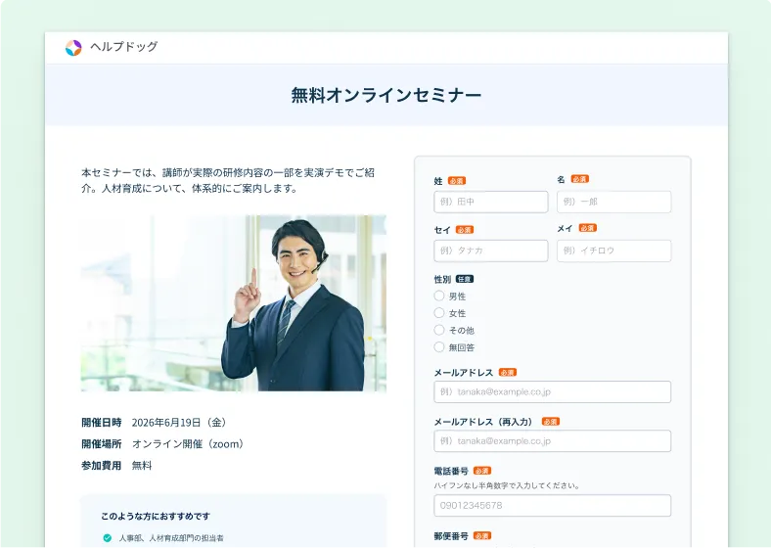Viewport: 771px width, 548px height.
Task: Click the ヘルプドッグ brand name
Action: pos(124,47)
